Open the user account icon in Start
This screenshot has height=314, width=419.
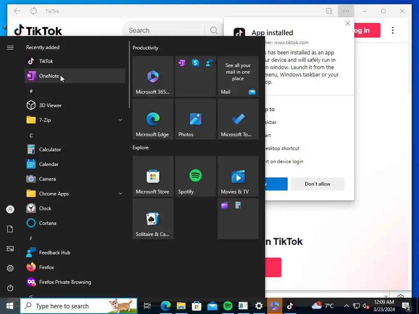tap(10, 209)
